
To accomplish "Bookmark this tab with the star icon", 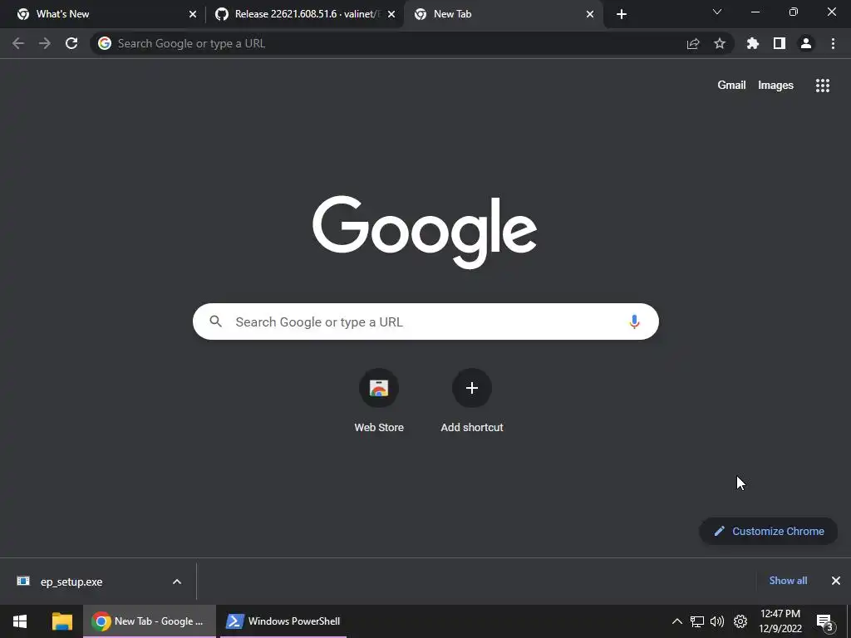I will pyautogui.click(x=720, y=43).
